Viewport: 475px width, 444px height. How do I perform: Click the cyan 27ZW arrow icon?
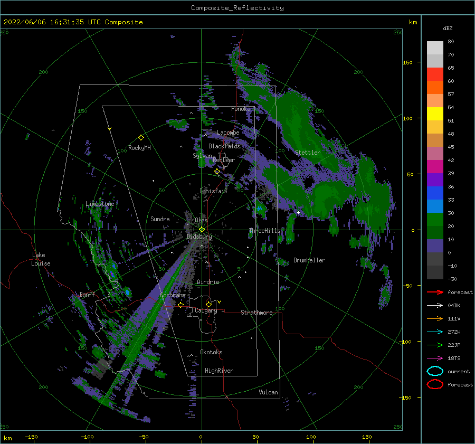(x=435, y=332)
